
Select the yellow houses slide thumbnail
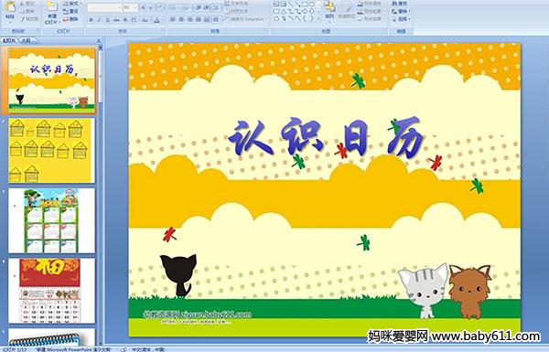51,151
